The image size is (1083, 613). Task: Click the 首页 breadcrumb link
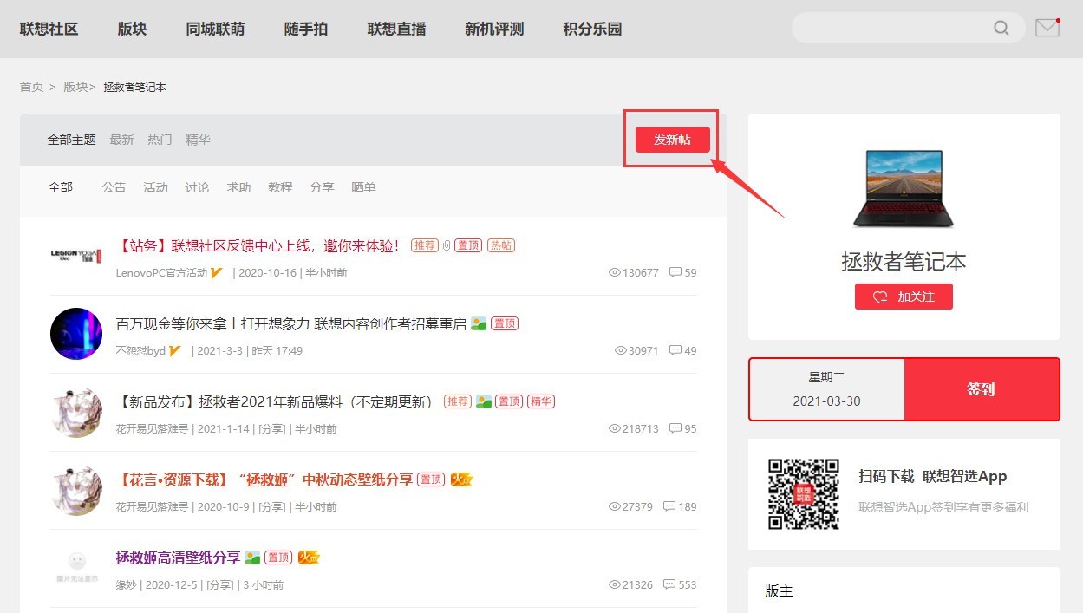pos(32,87)
